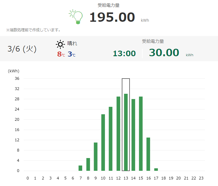Click the highlighted 13 o'clock bar
218x186 pixels.
coord(126,132)
